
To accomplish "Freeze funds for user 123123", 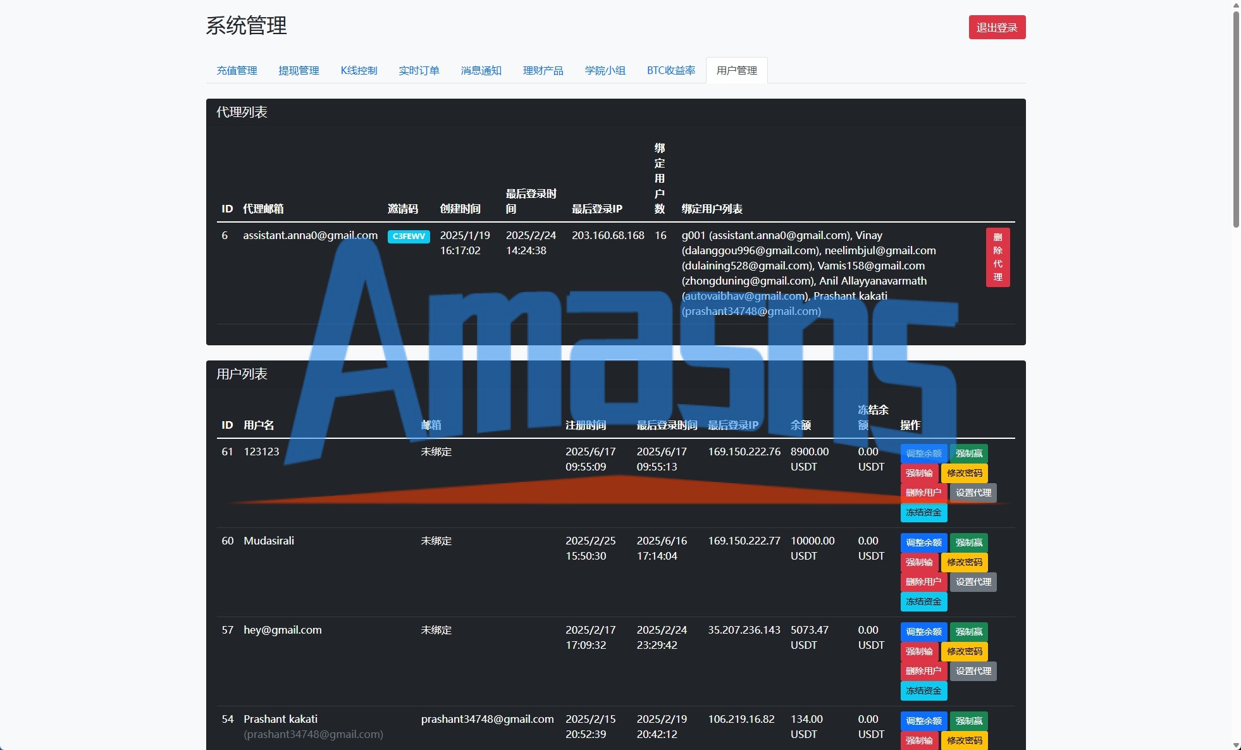I will tap(923, 512).
